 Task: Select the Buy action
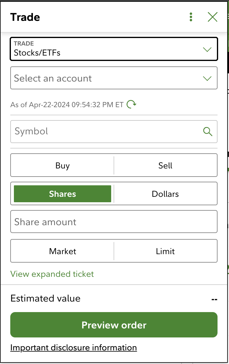[x=63, y=165]
